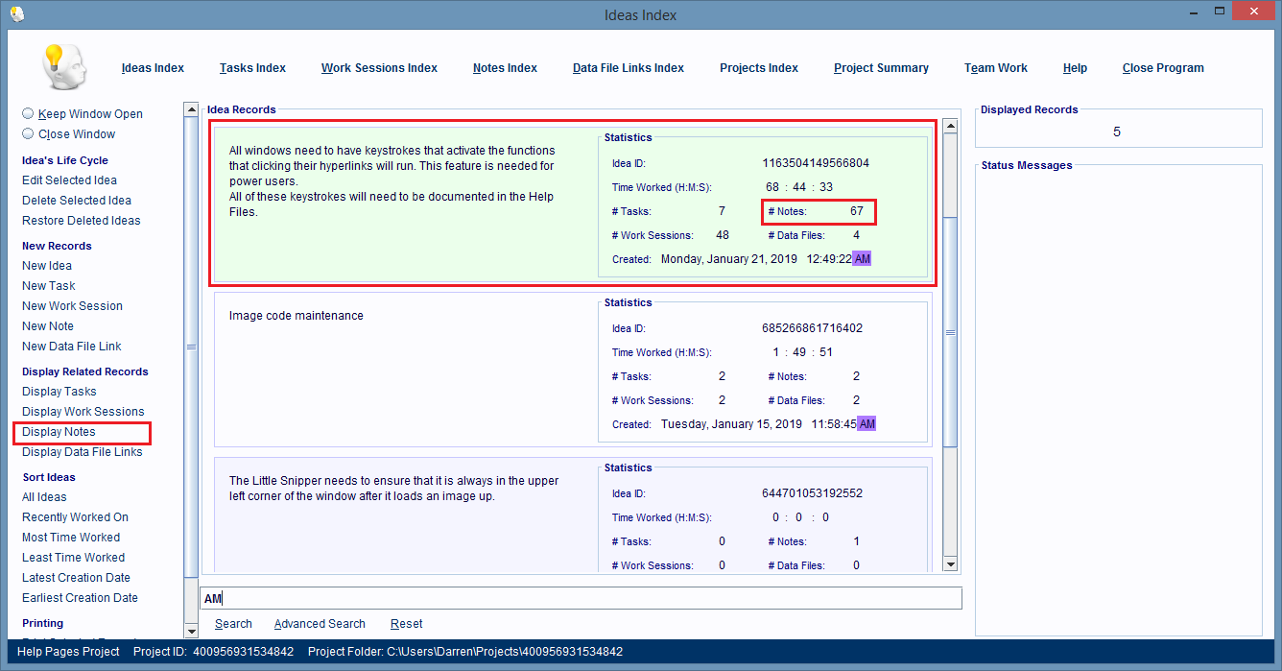Click the idea records scrollbar up arrow
1282x671 pixels.
click(950, 126)
